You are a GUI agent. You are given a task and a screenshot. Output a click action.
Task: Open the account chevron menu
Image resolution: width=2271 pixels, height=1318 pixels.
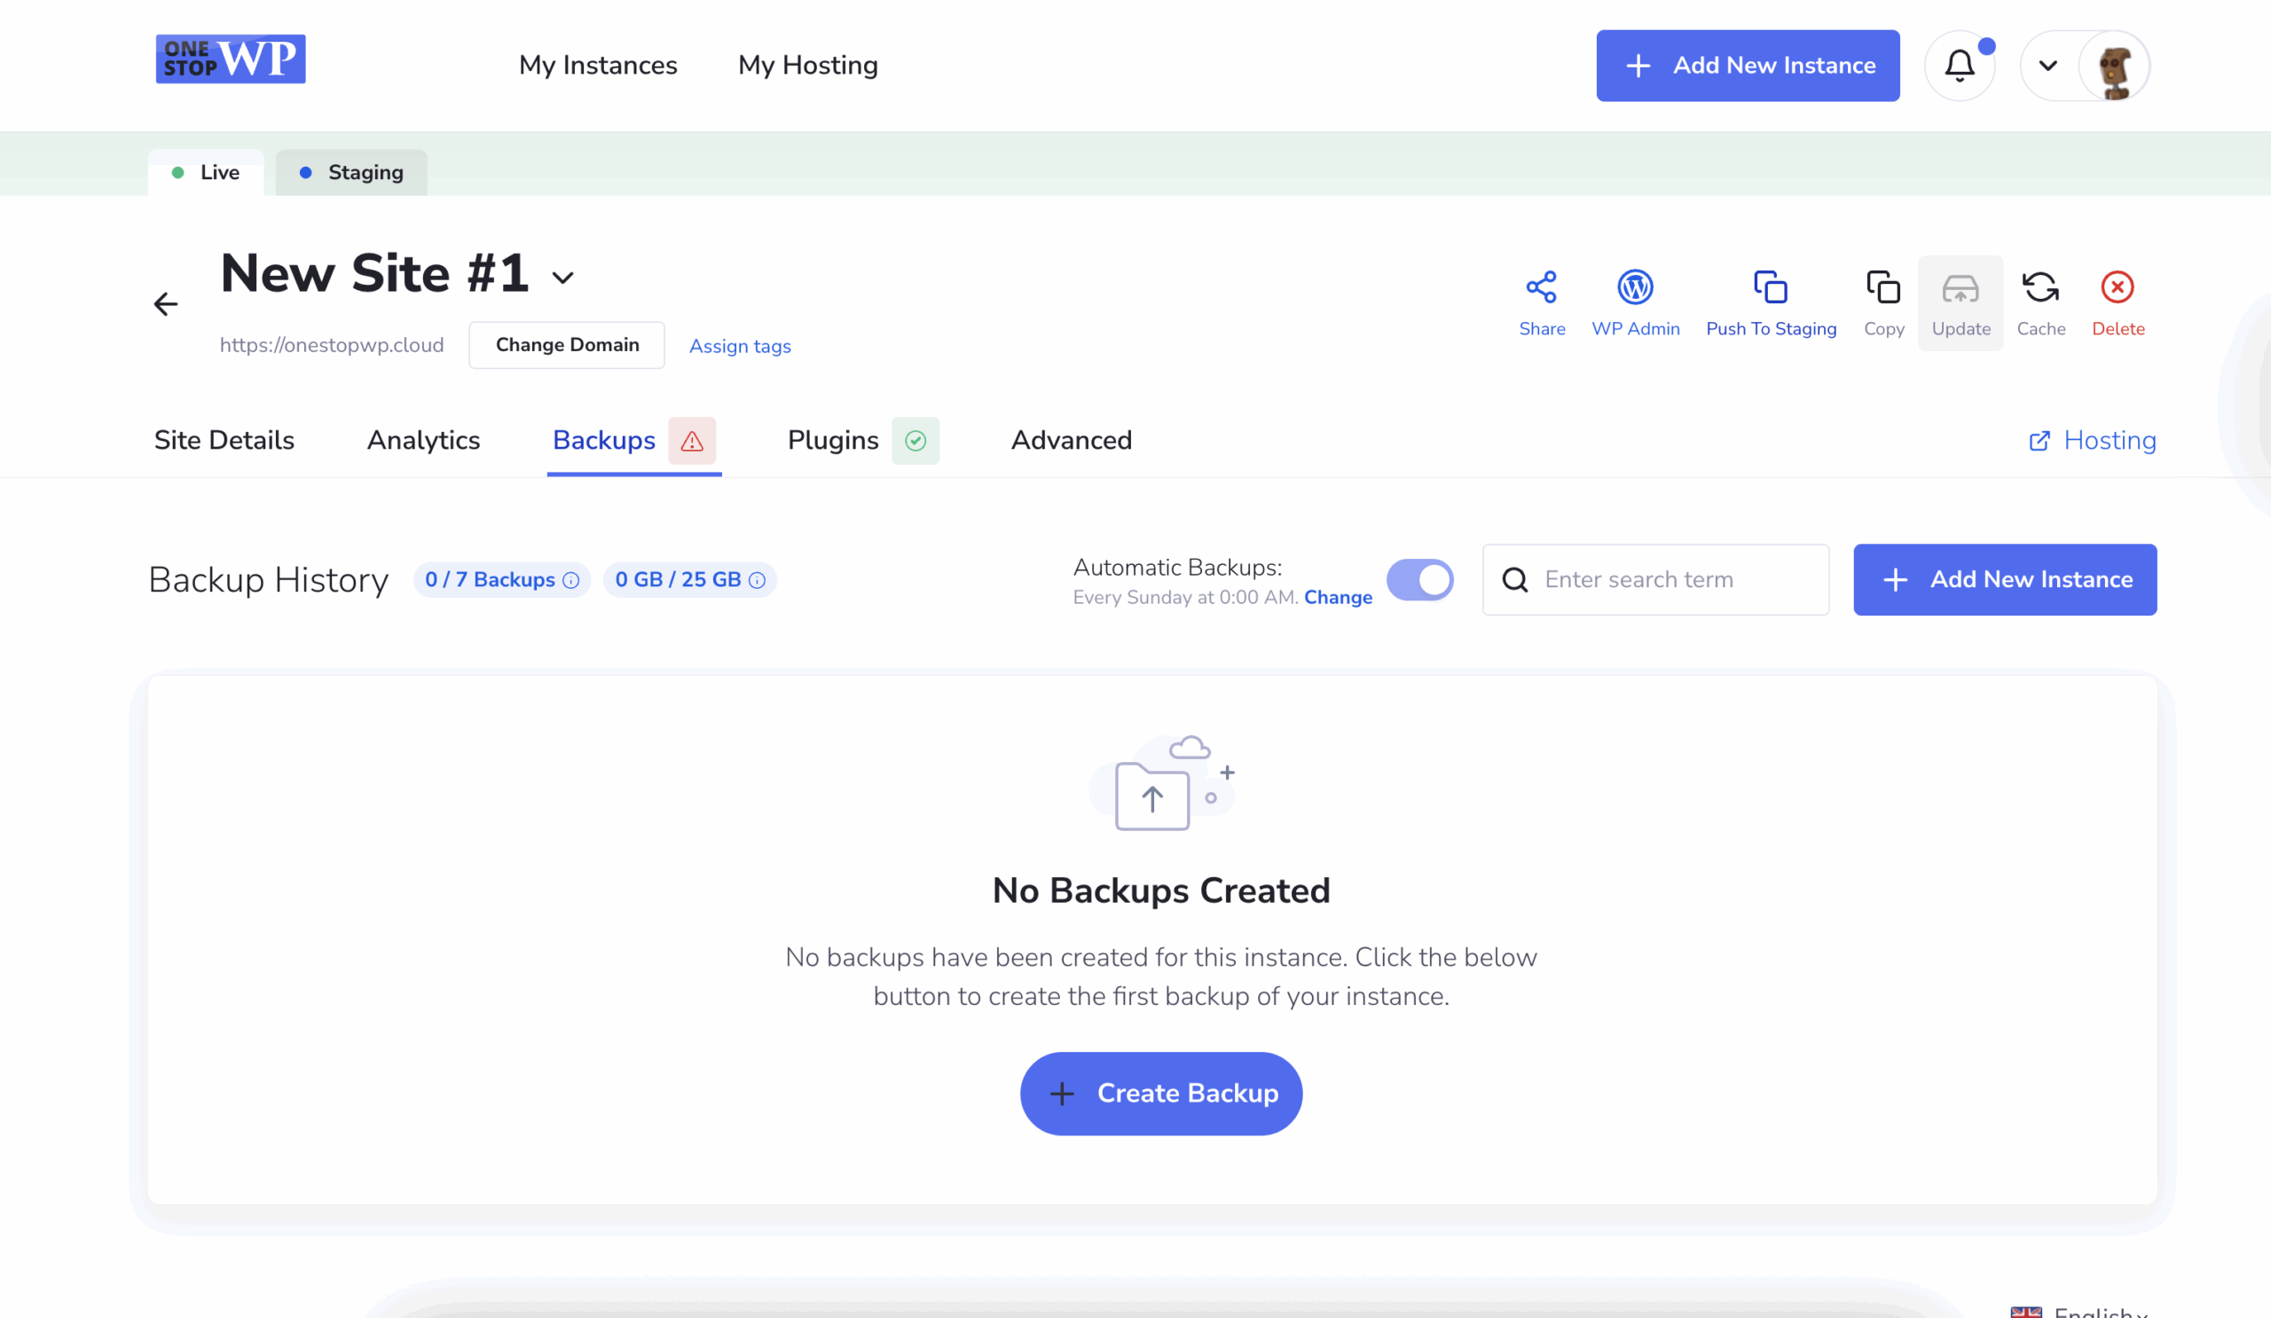tap(2047, 65)
